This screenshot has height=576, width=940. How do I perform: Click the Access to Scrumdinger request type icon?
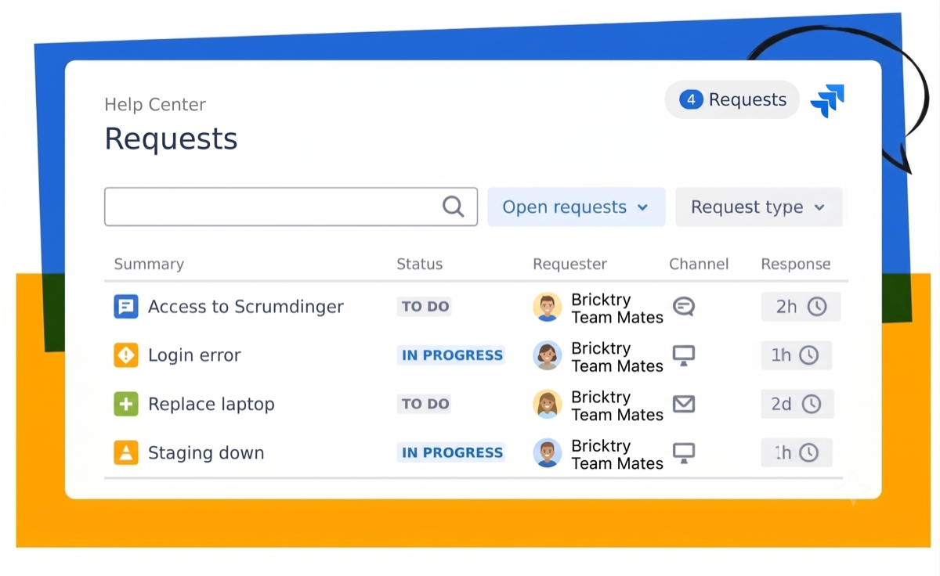(126, 307)
